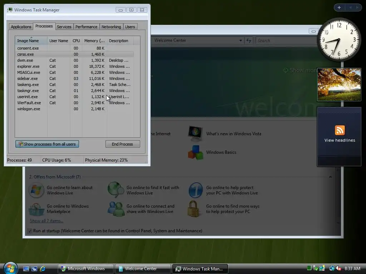366x274 pixels.
Task: Click Windows Task Manager taskbar button
Action: coord(200,269)
